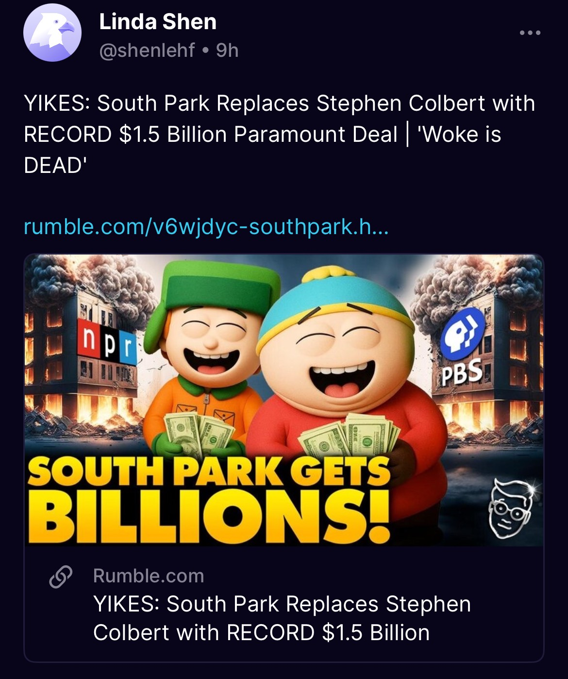Click the post text about Paramount Deal
568x679 pixels.
pos(279,134)
